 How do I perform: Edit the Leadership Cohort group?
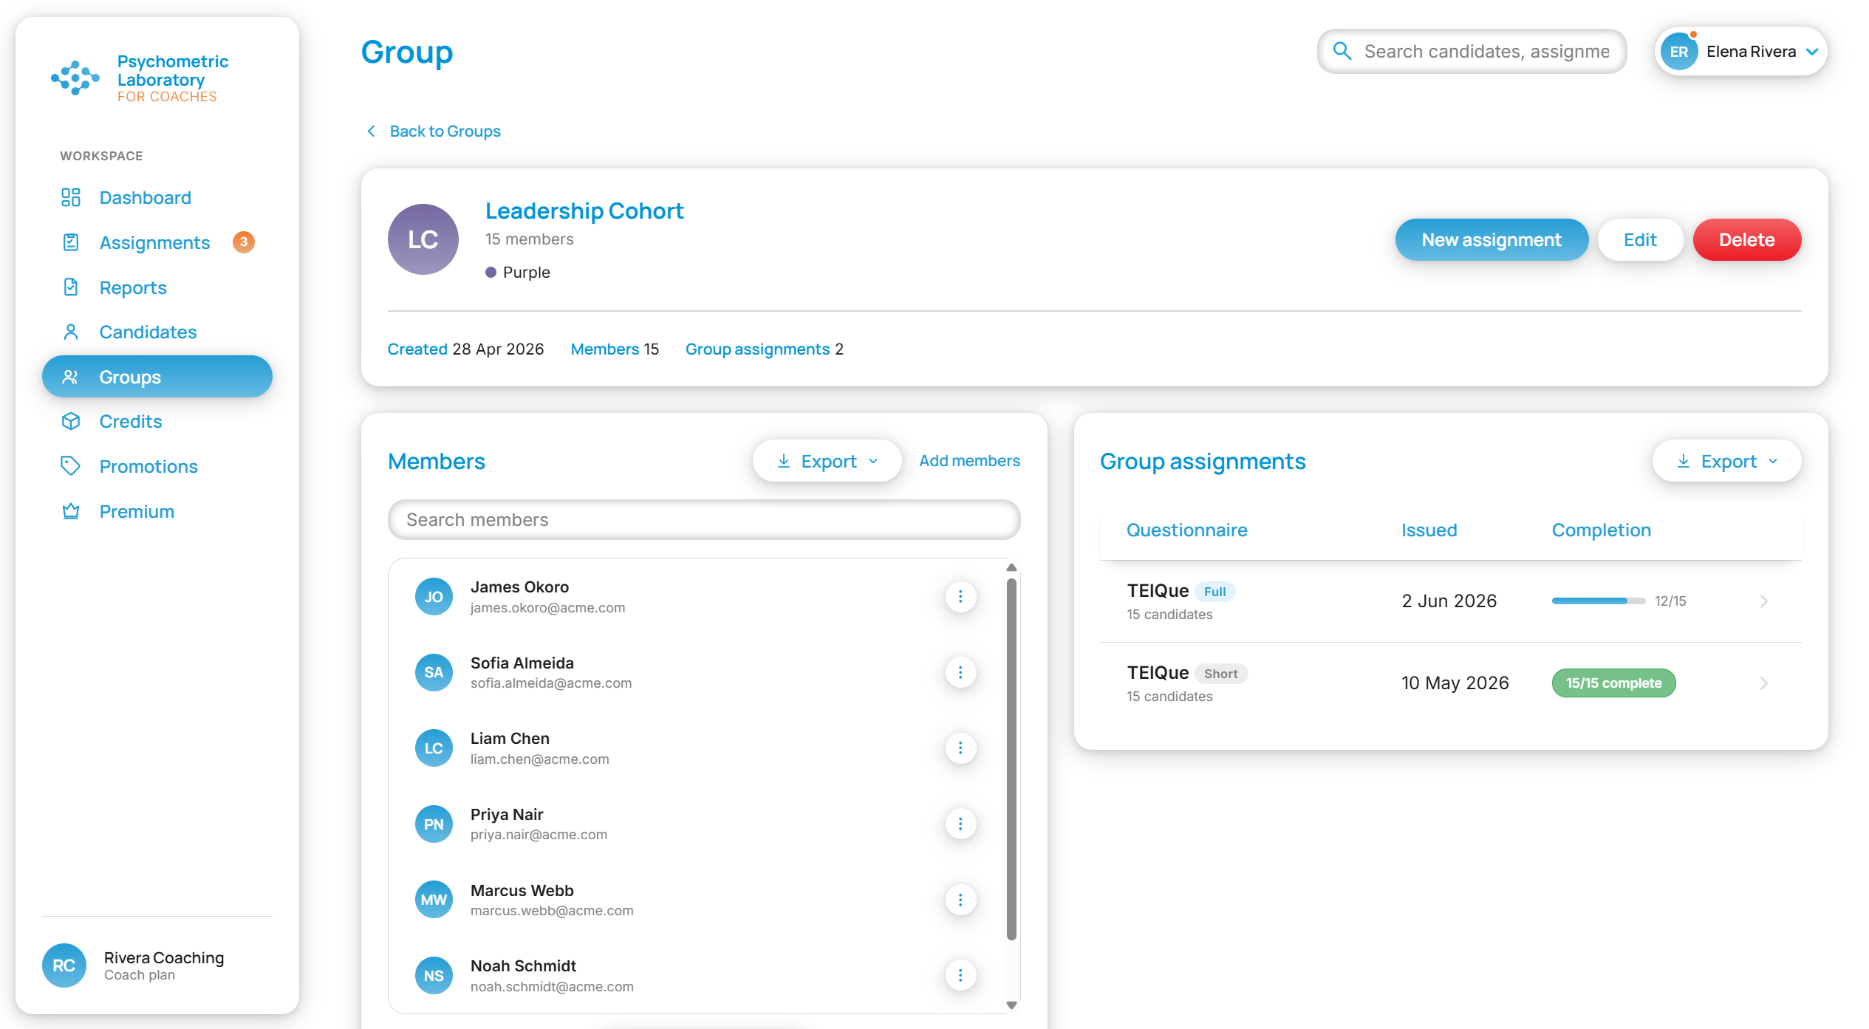(x=1640, y=239)
